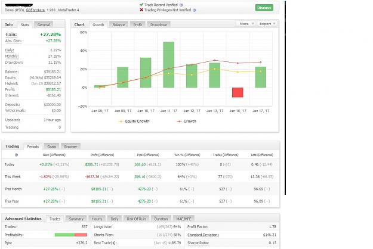Image resolution: width=373 pixels, height=249 pixels.
Task: Click the Abs. Gain label
Action: [x=13, y=41]
